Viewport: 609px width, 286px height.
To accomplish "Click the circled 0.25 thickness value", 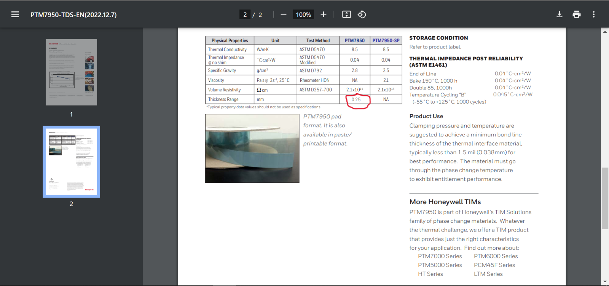I will (356, 99).
